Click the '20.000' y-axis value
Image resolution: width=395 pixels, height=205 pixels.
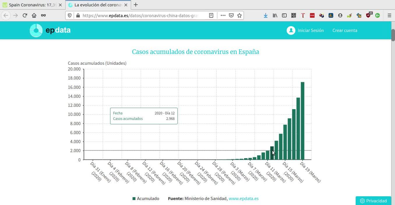tap(74, 69)
